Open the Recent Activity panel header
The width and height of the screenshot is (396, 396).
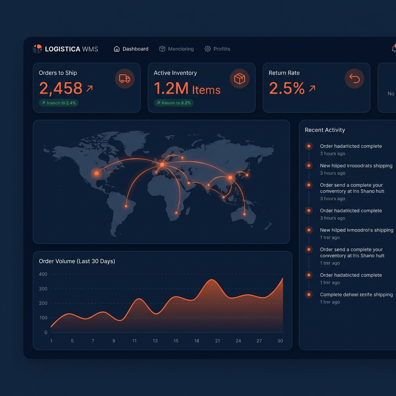point(325,130)
